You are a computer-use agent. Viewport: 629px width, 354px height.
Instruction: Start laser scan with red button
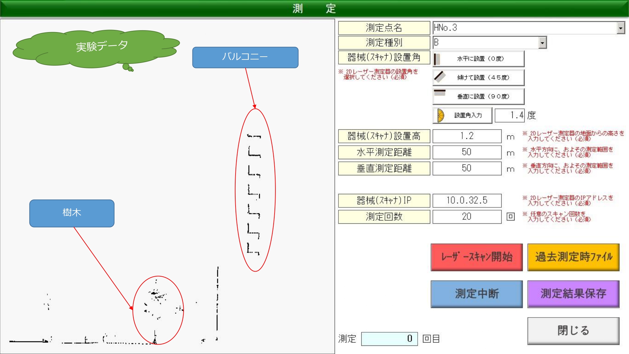(x=476, y=257)
